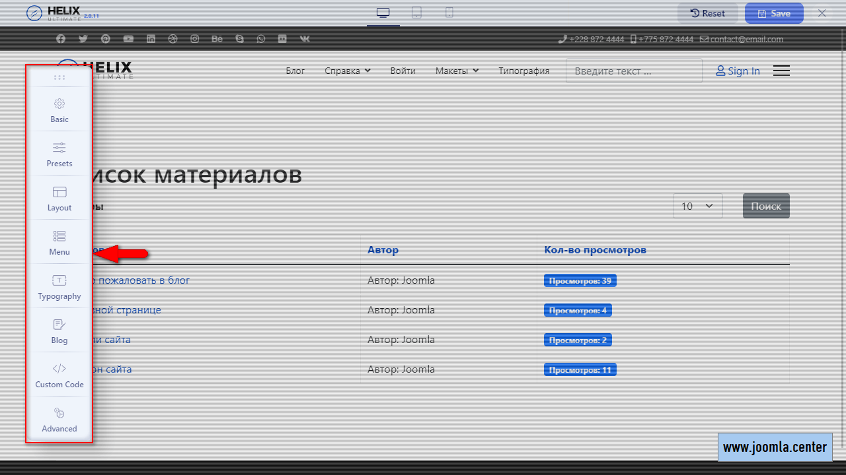
Task: Switch to desktop preview mode
Action: point(383,13)
